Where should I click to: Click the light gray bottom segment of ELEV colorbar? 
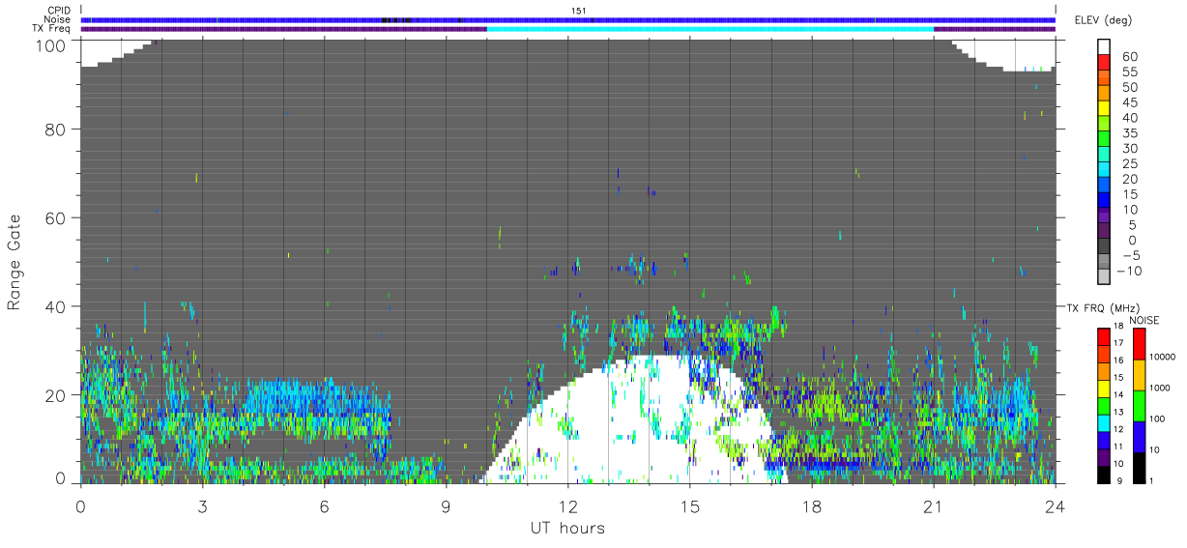tap(1104, 275)
